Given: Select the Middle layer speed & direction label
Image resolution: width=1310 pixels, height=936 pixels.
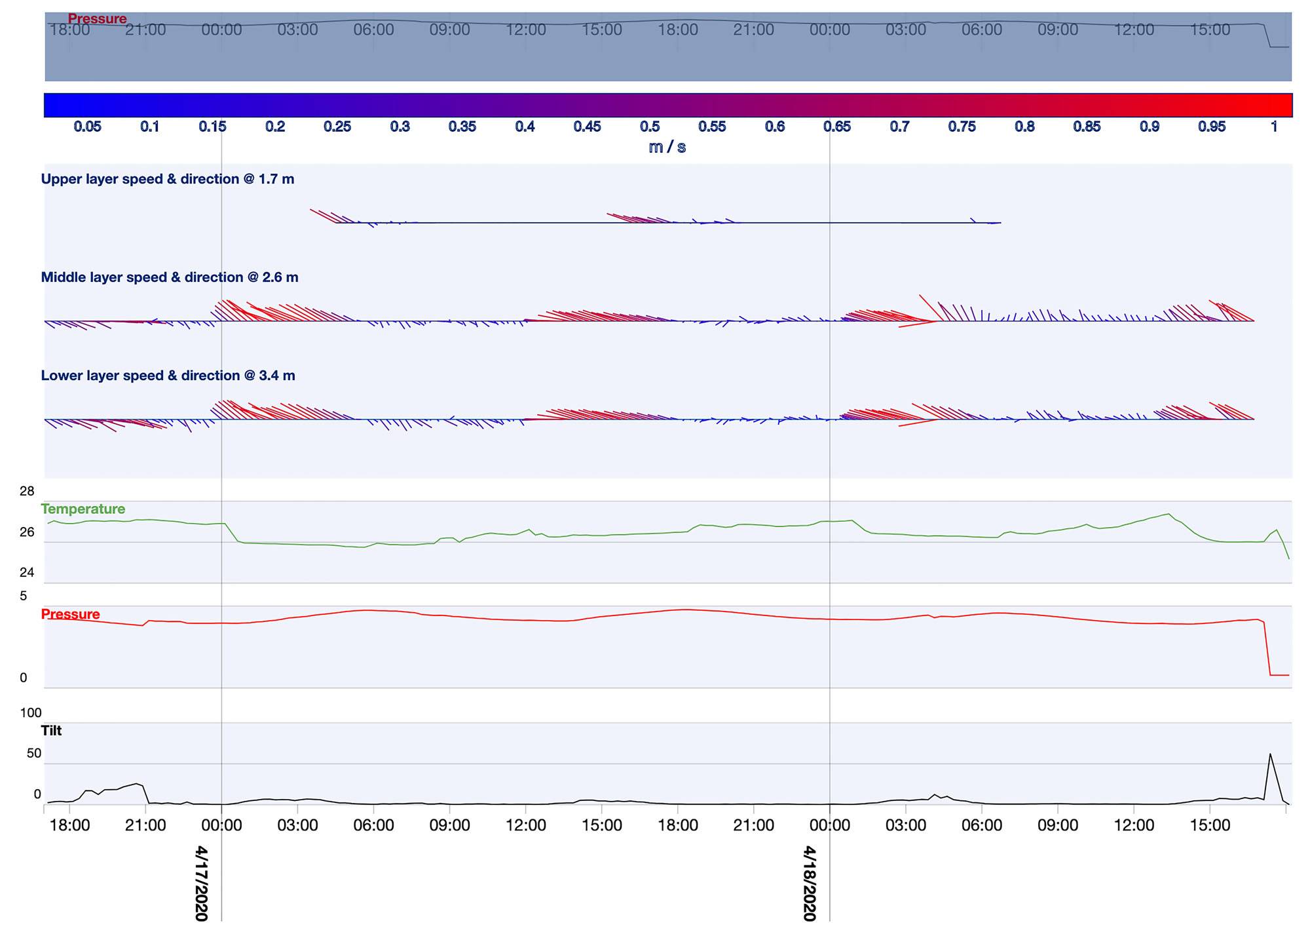Looking at the screenshot, I should click(x=170, y=277).
